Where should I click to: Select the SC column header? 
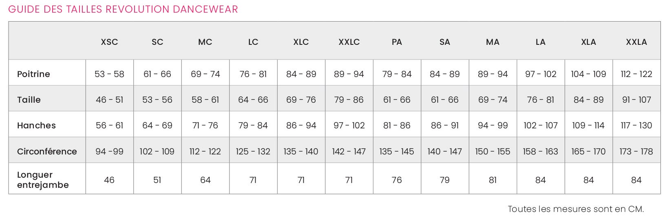157,42
